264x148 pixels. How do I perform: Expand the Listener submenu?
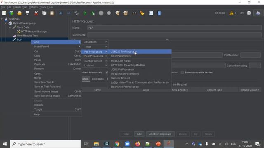(95, 65)
